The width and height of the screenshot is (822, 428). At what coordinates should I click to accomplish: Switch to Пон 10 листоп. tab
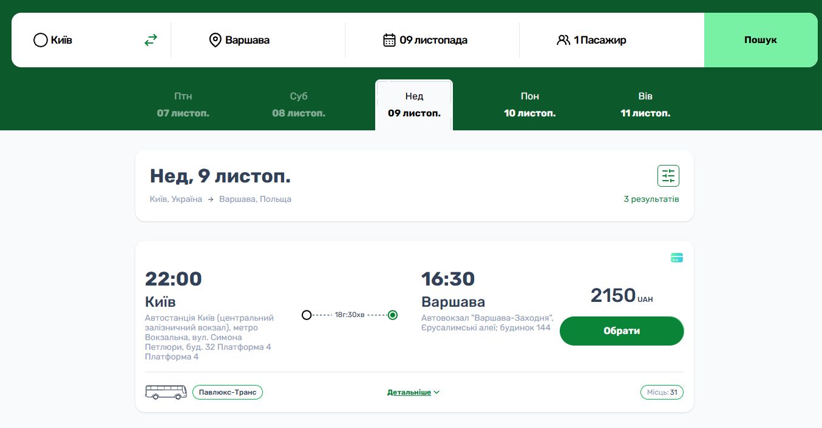point(529,104)
